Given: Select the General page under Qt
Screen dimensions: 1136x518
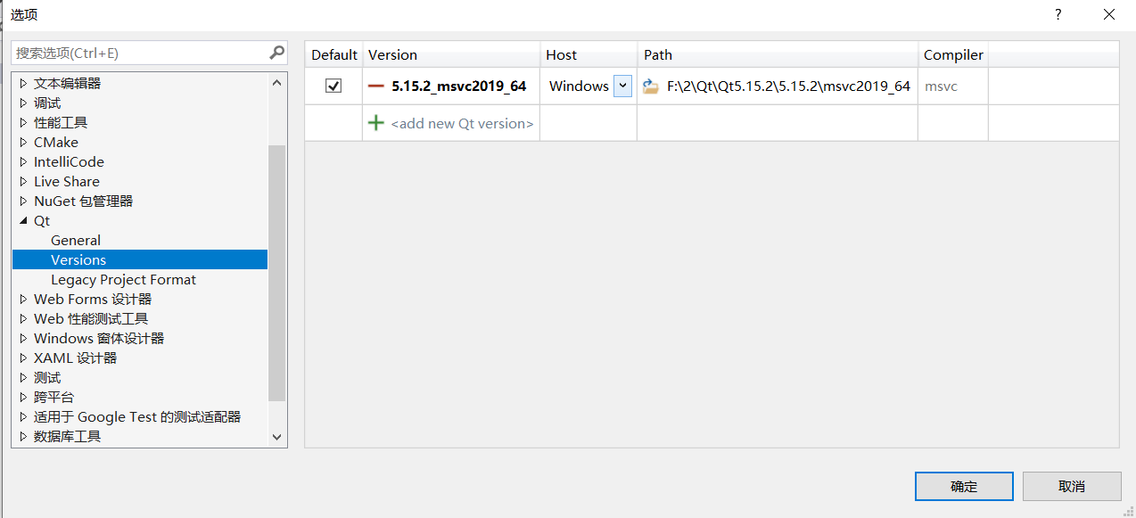Looking at the screenshot, I should coord(75,240).
